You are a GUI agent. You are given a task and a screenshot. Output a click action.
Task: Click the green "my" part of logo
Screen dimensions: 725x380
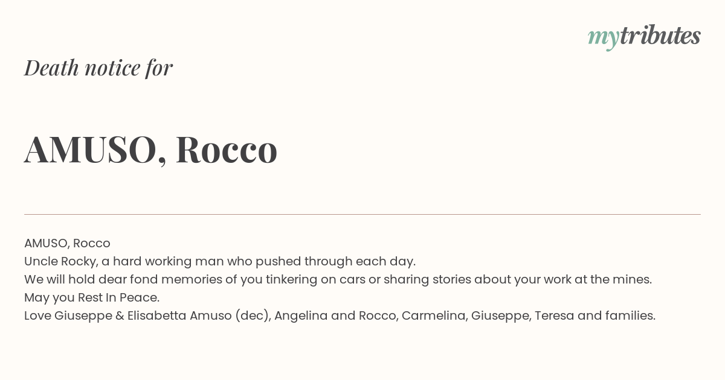pos(603,39)
